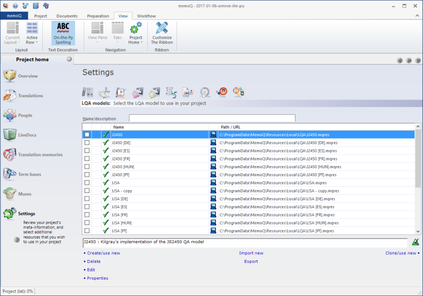Click the Name/description filter field
The image size is (423, 296).
point(212,118)
